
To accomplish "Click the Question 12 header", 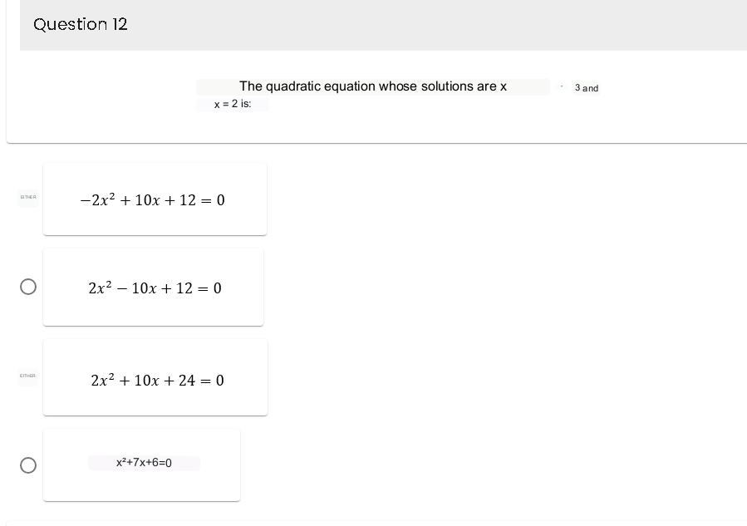I will point(80,24).
